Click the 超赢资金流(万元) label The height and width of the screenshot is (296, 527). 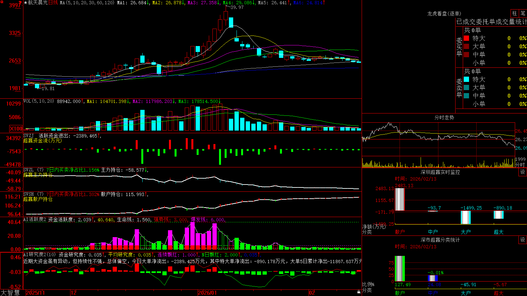click(42, 140)
